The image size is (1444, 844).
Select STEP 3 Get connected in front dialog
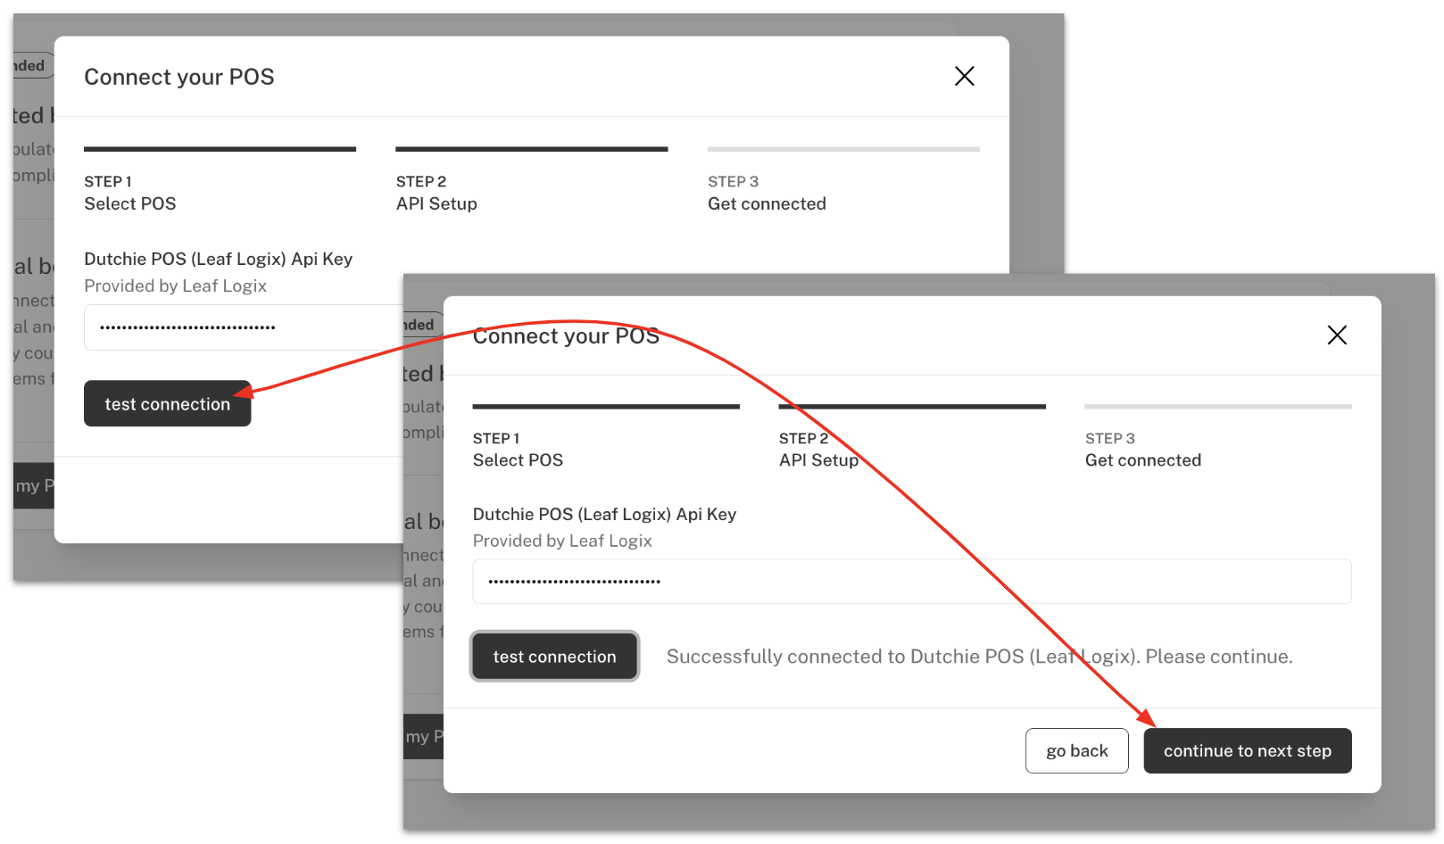click(x=1217, y=437)
